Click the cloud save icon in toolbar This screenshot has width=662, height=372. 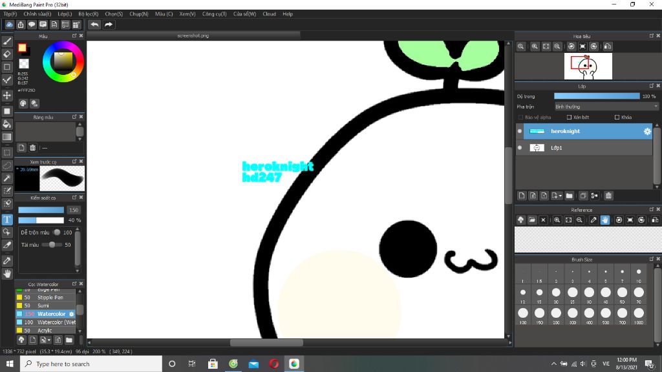[9, 25]
